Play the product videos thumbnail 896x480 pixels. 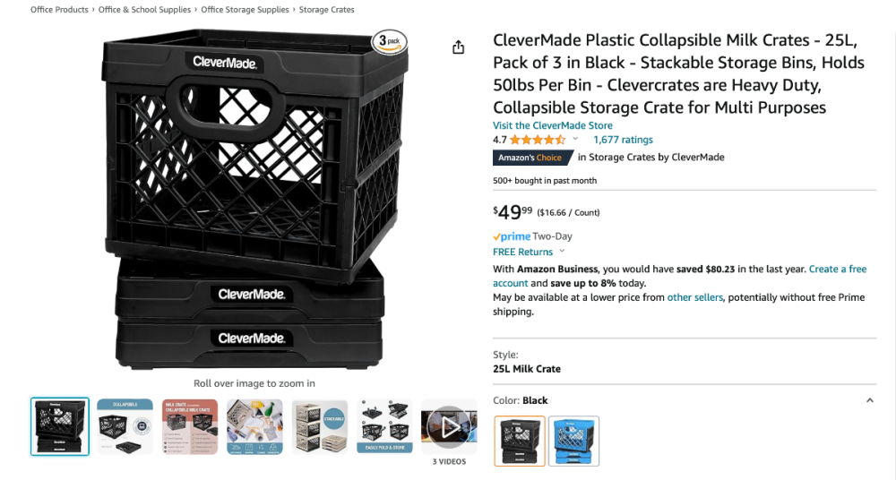[449, 426]
